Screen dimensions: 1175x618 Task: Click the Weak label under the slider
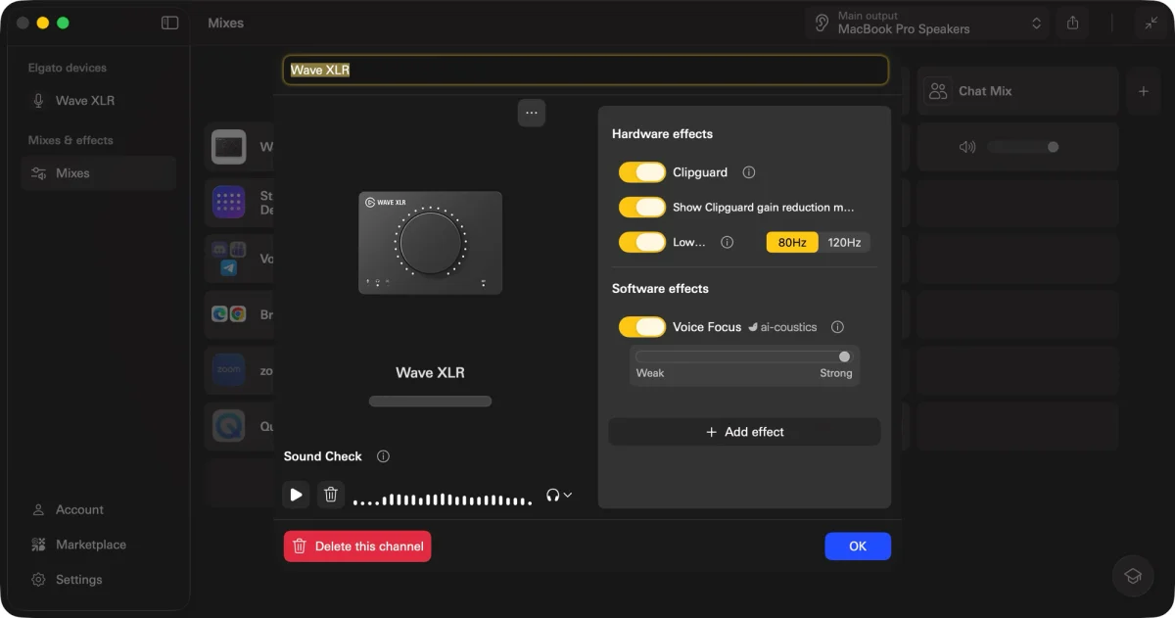(650, 373)
